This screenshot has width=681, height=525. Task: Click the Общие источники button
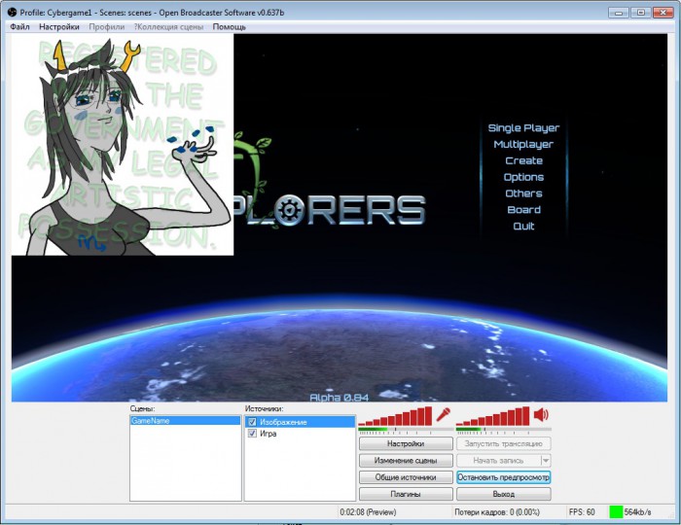[406, 477]
